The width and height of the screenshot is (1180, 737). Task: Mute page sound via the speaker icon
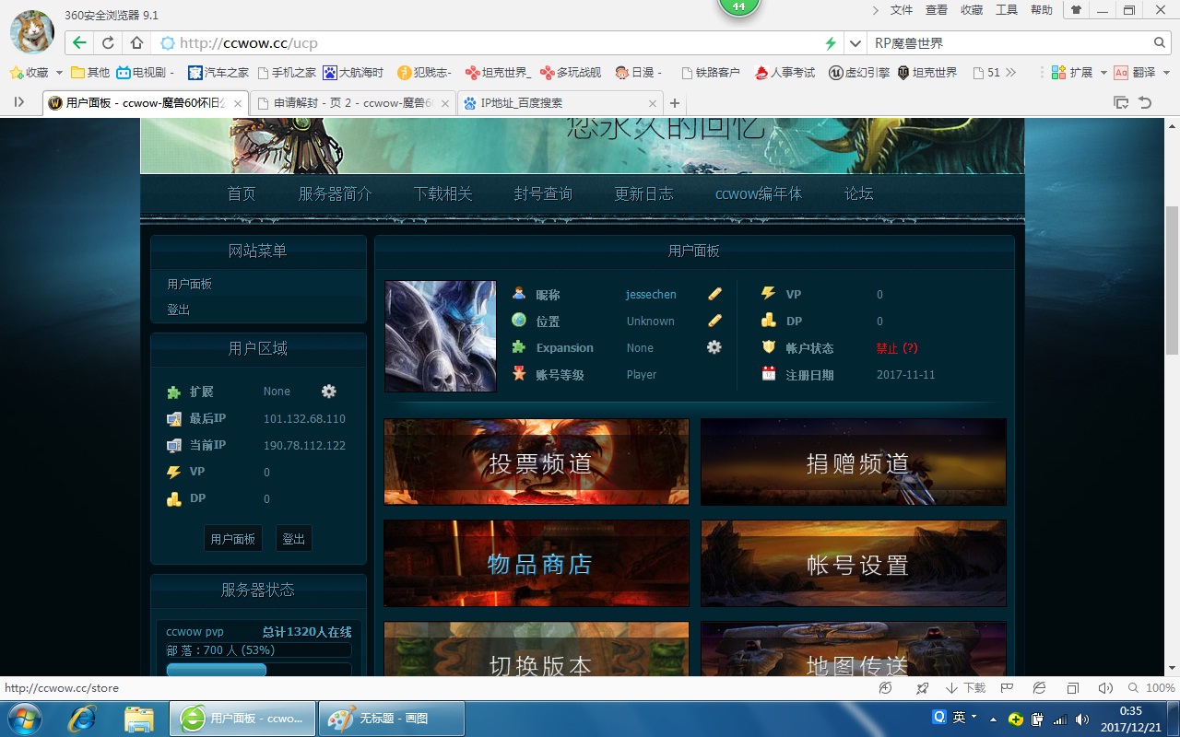1104,687
